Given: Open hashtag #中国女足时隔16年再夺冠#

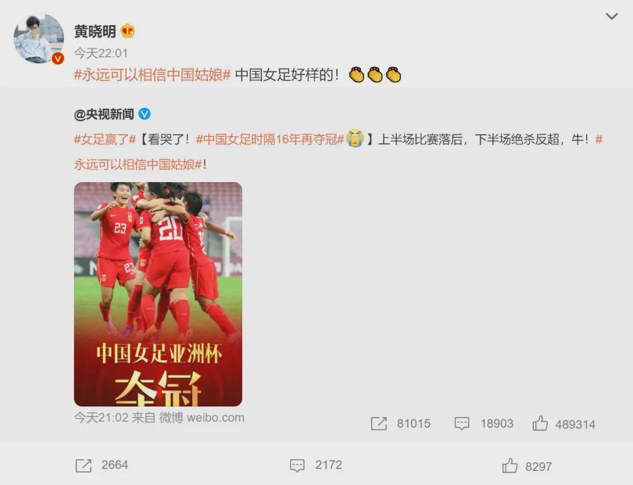Looking at the screenshot, I should [270, 139].
